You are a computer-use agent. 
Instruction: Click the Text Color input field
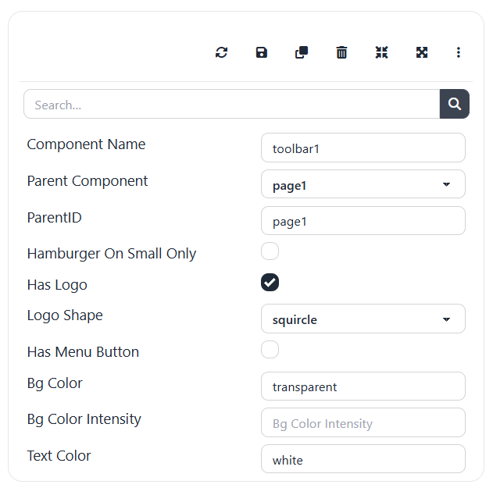(363, 459)
